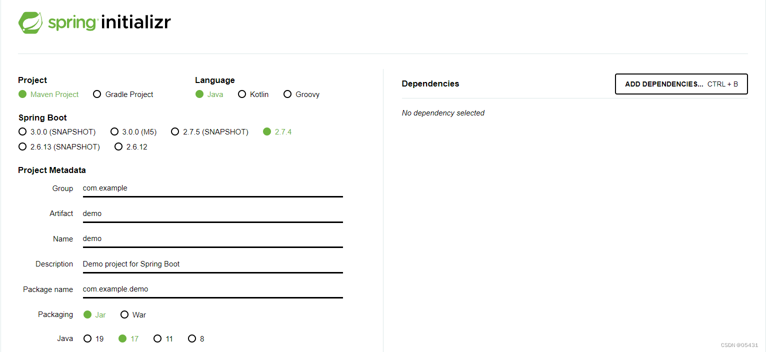Choose Kotlin as the language

pyautogui.click(x=253, y=94)
